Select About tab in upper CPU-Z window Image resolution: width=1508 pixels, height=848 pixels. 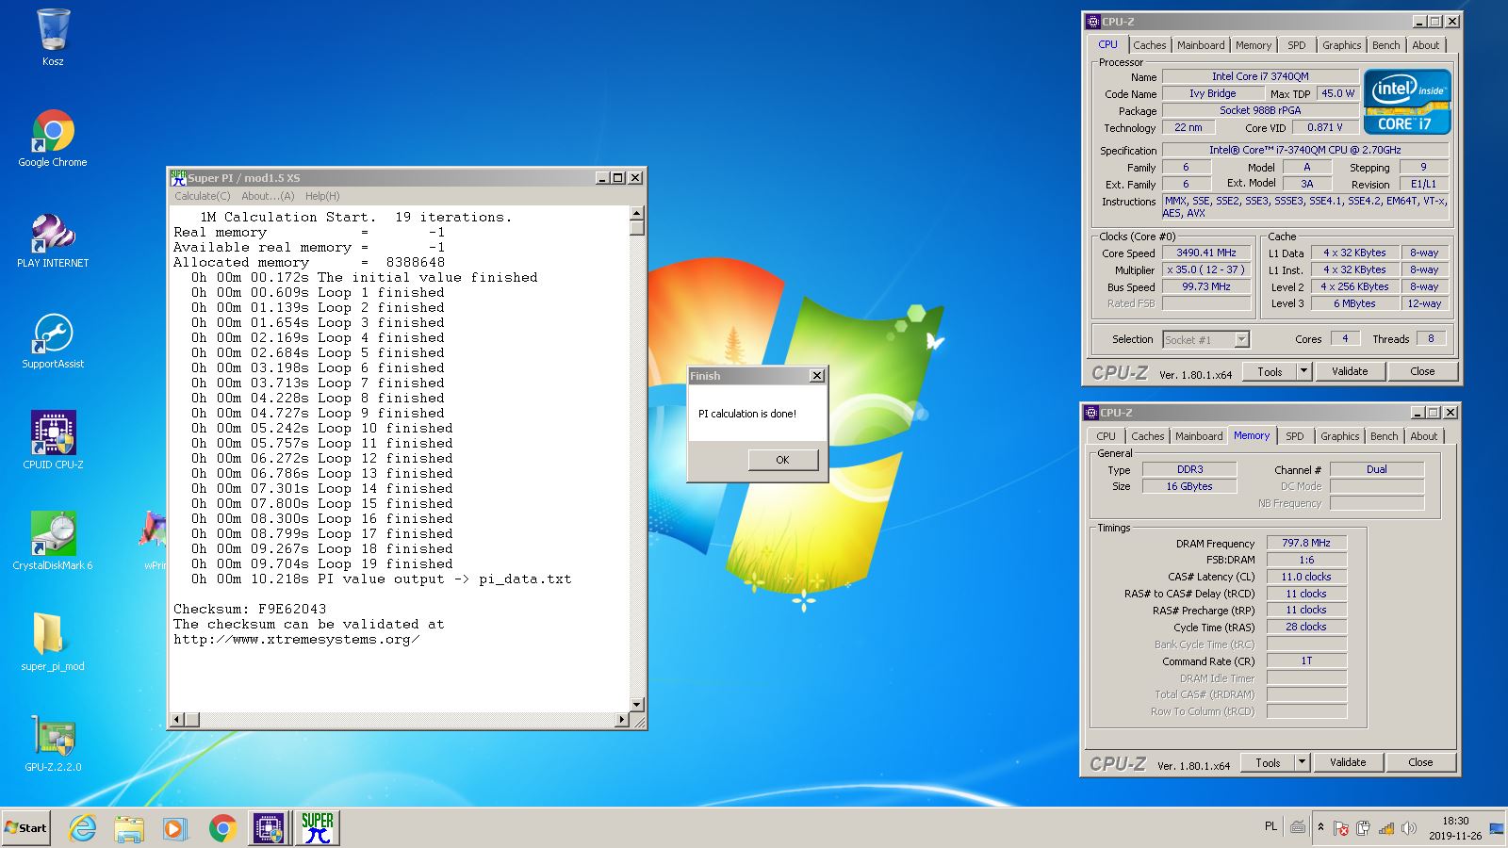pyautogui.click(x=1426, y=45)
